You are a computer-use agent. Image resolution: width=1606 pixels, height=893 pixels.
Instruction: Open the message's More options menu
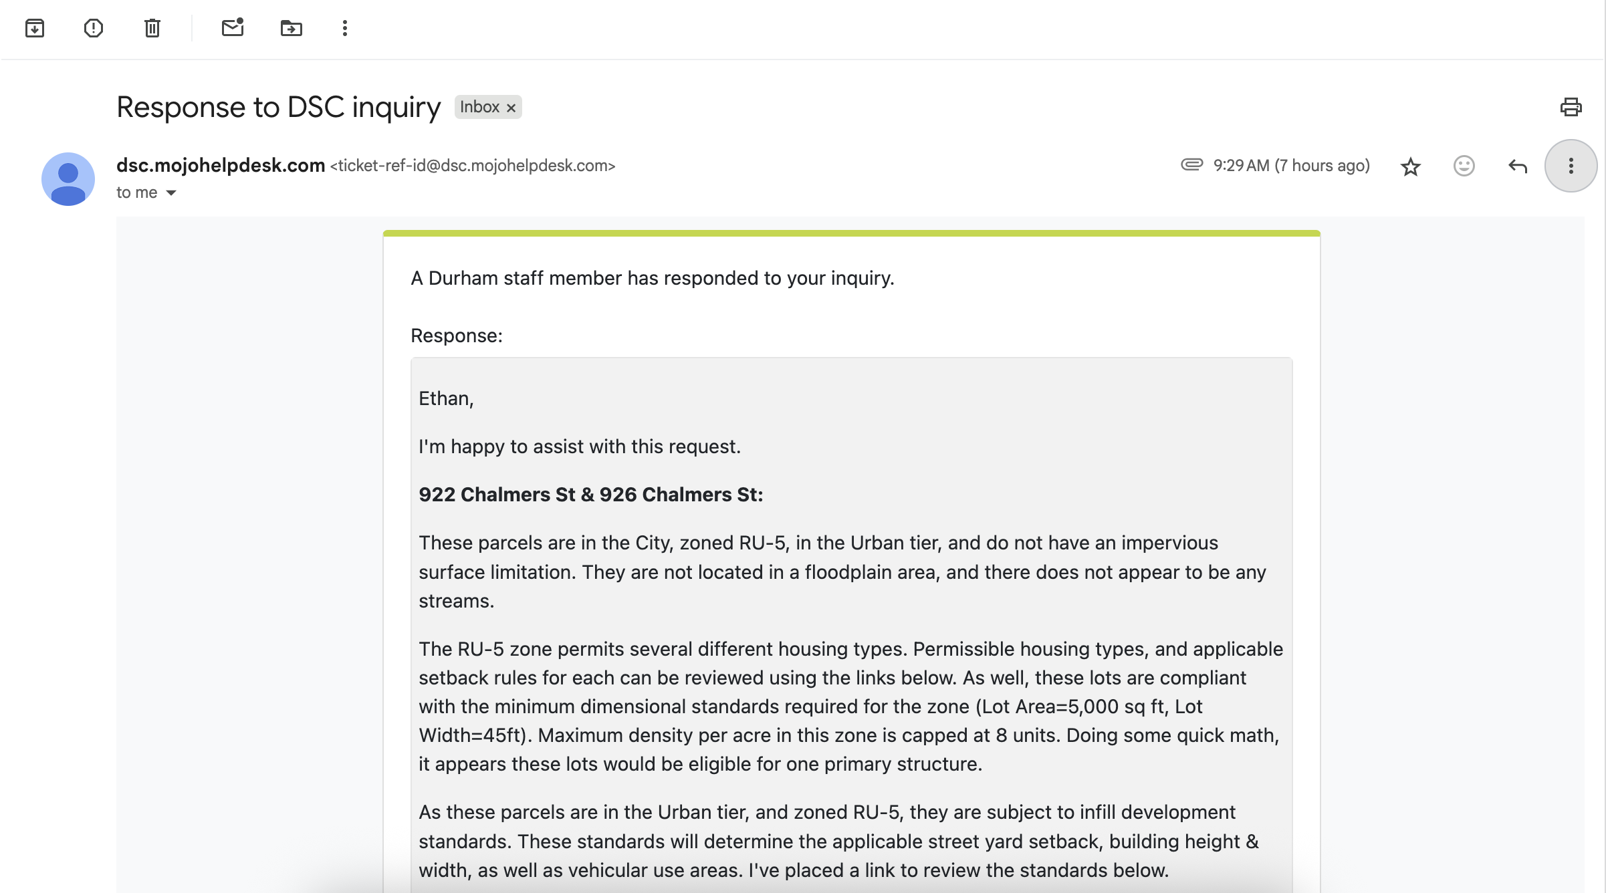[1571, 166]
